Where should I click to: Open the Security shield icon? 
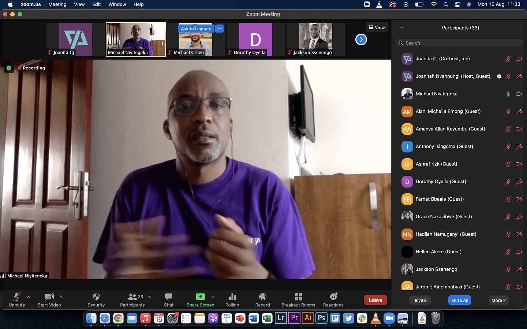point(96,296)
